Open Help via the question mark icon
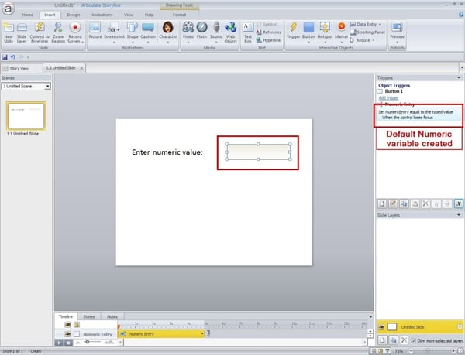 click(x=461, y=15)
